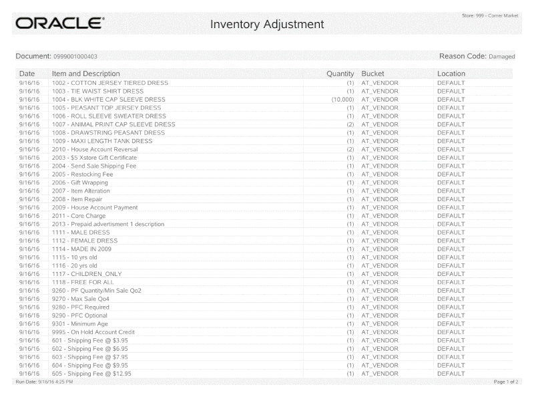Image resolution: width=534 pixels, height=397 pixels.
Task: Select row 9270 - Max Sale Qo4
Action: (x=264, y=299)
